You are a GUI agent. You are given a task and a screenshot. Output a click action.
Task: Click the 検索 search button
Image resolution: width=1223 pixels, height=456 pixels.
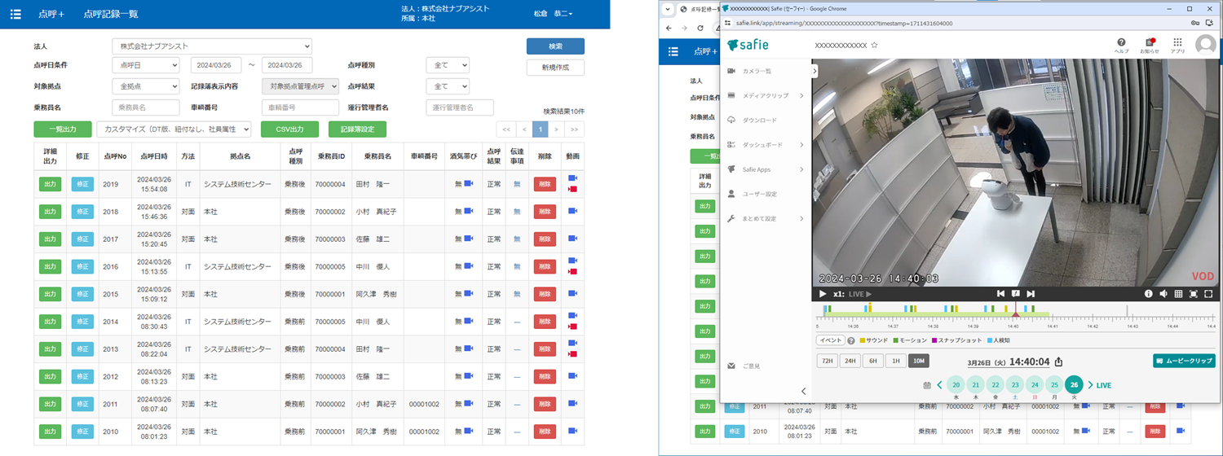pos(555,46)
